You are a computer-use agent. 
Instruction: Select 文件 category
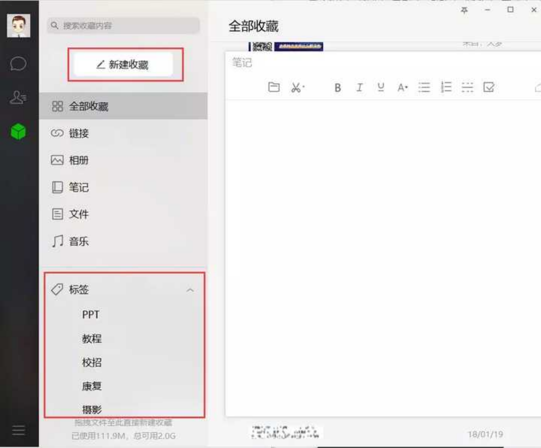tap(123, 214)
